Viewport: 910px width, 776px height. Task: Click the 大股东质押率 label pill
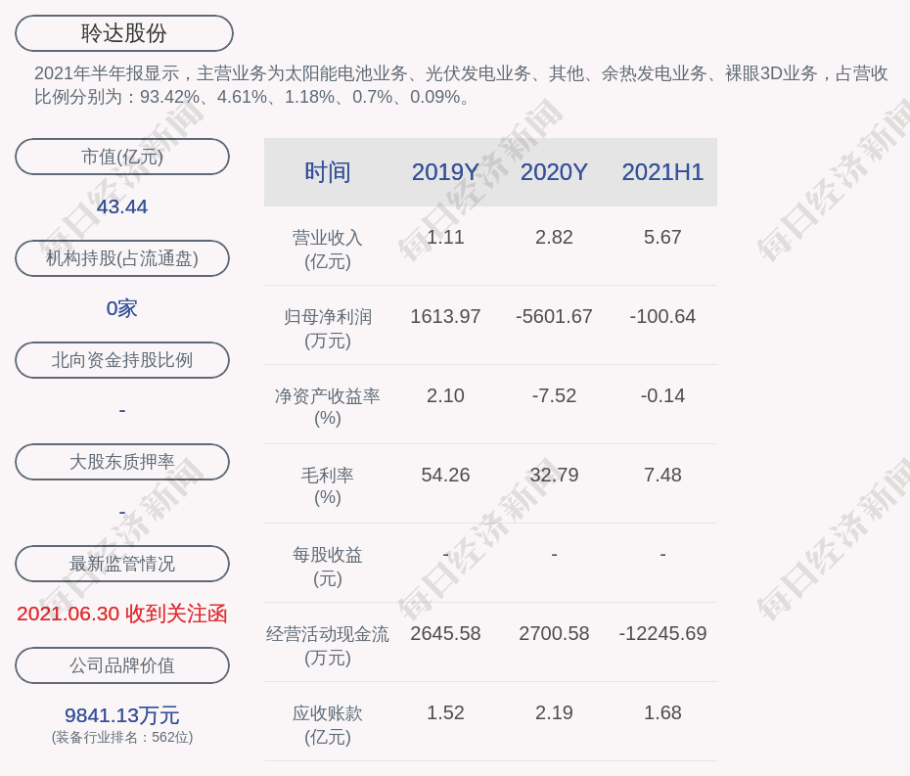click(x=122, y=462)
